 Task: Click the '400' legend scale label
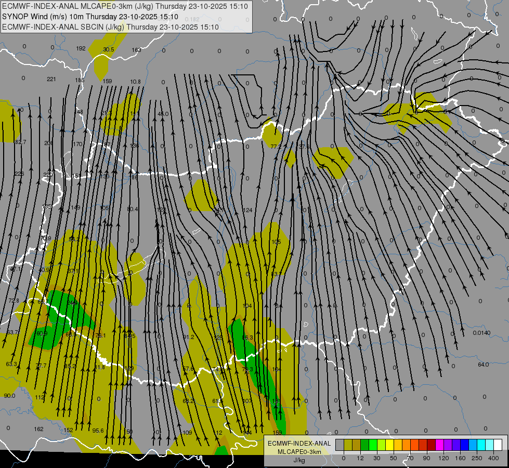coord(493,458)
